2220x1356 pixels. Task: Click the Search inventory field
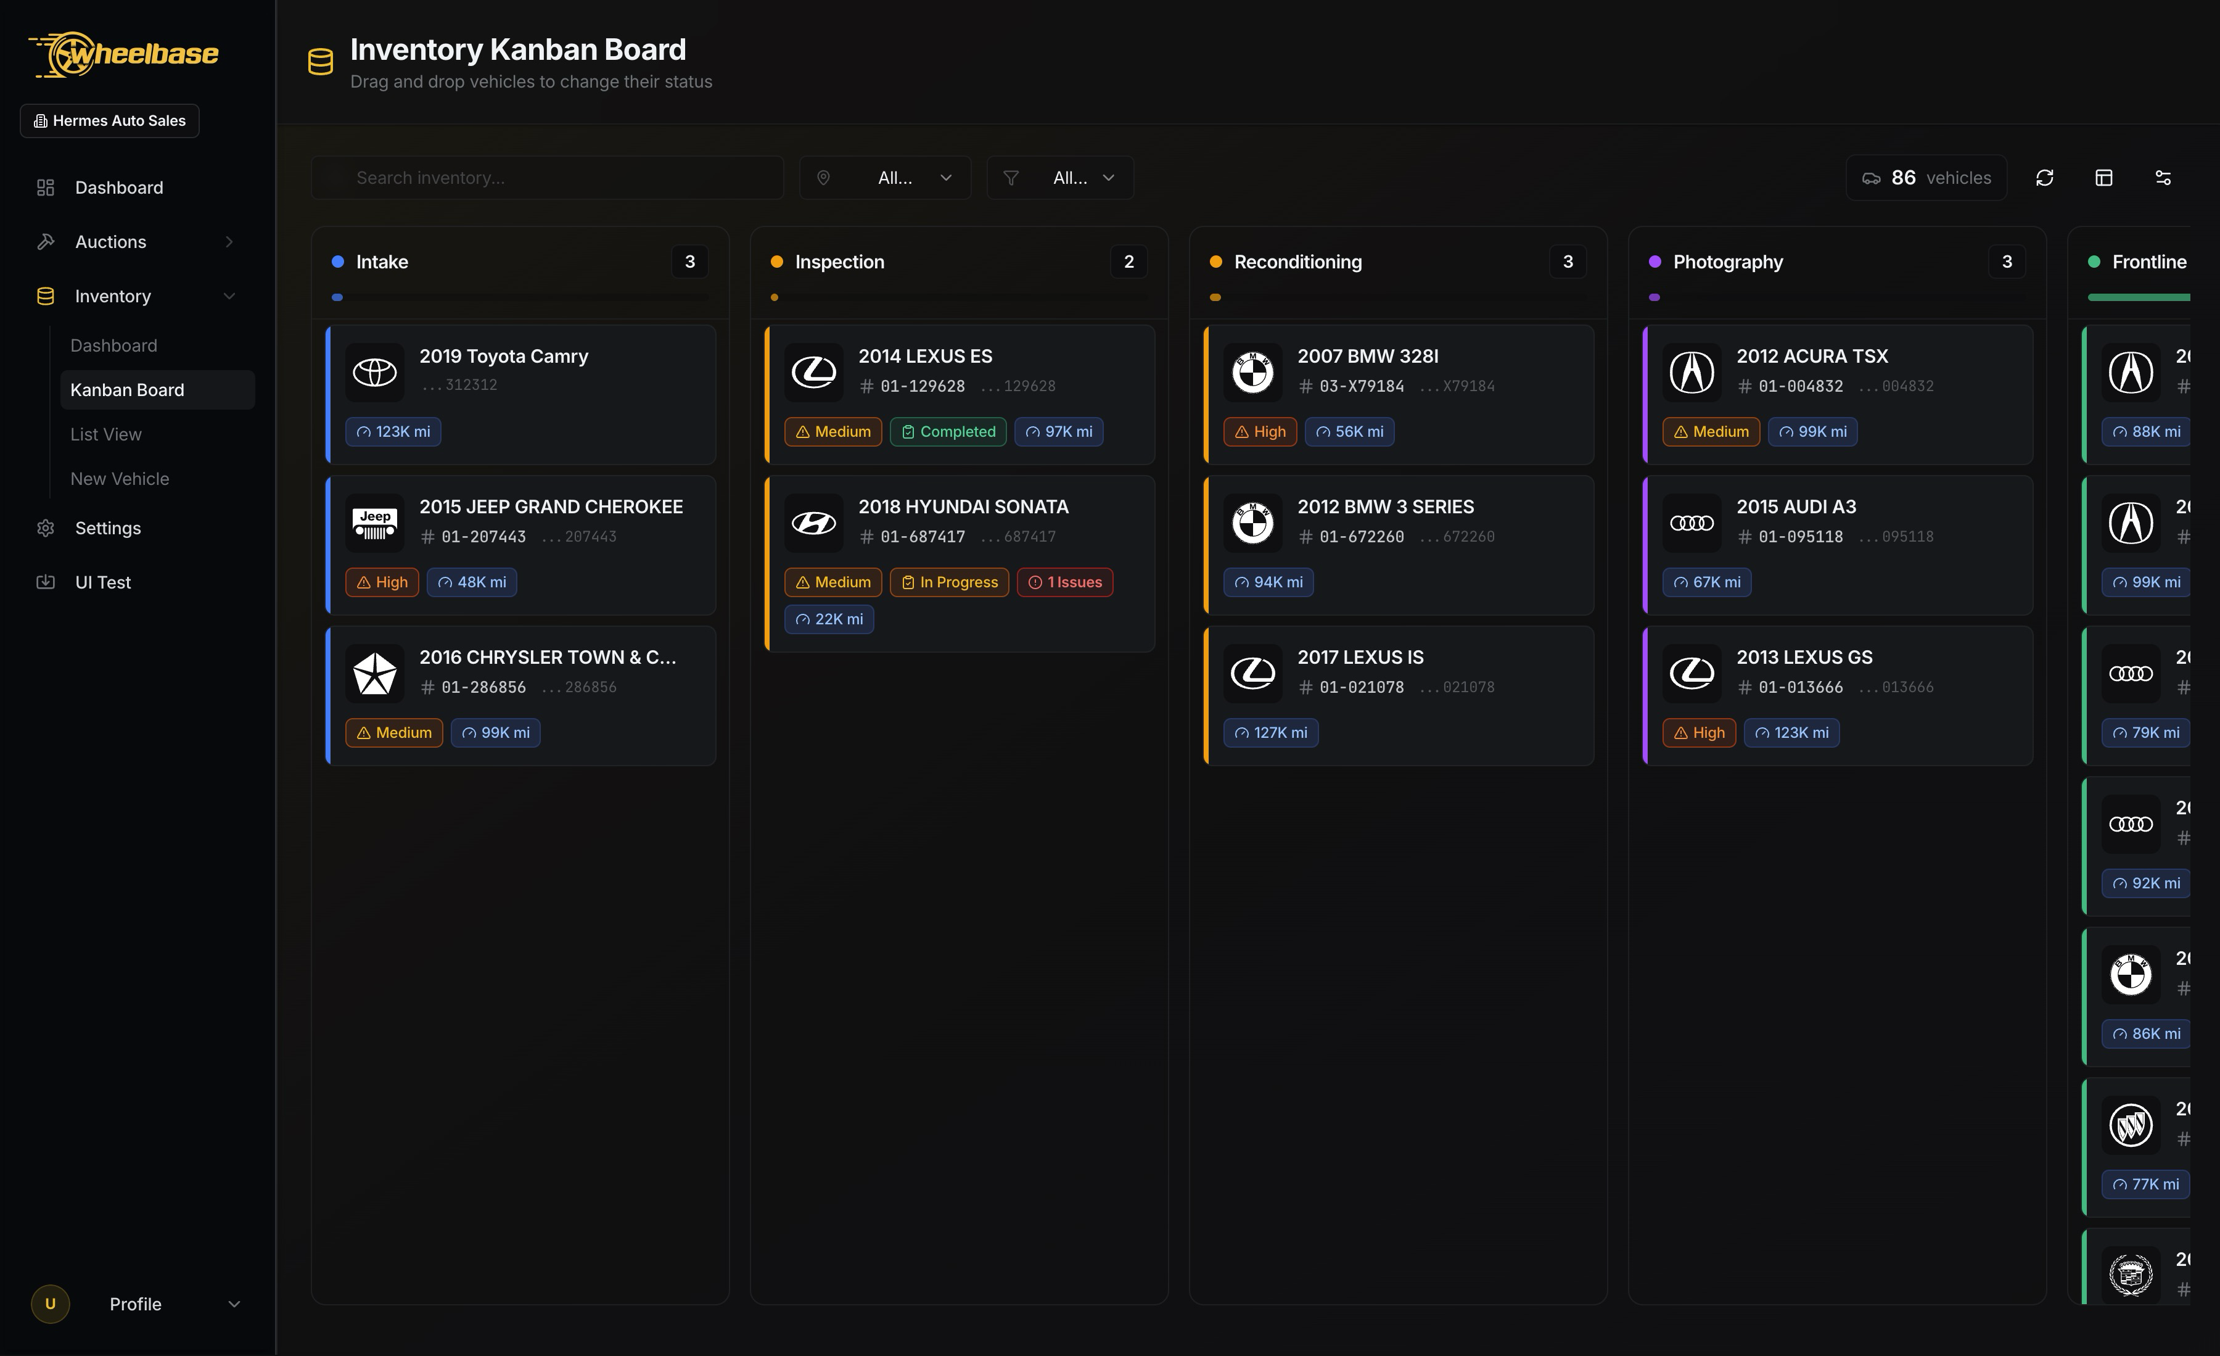pos(548,178)
